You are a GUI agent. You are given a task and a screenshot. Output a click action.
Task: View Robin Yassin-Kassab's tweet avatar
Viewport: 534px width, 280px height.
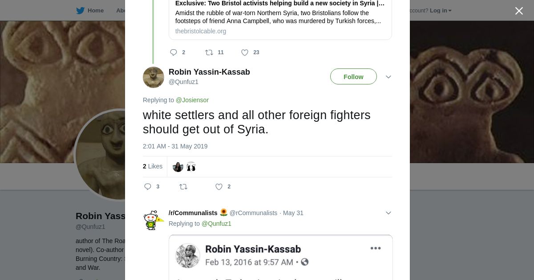point(154,77)
